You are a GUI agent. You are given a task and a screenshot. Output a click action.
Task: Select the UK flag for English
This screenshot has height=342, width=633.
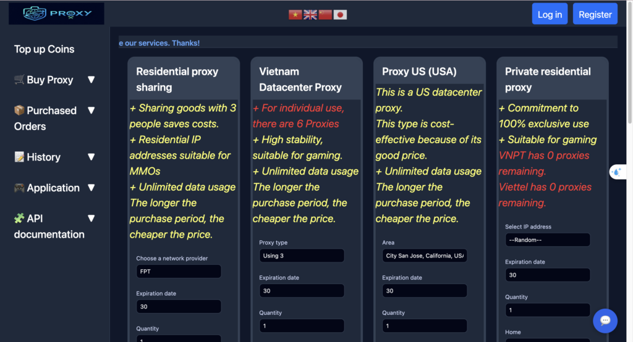tap(310, 15)
